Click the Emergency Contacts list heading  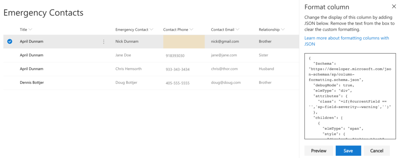(x=44, y=12)
